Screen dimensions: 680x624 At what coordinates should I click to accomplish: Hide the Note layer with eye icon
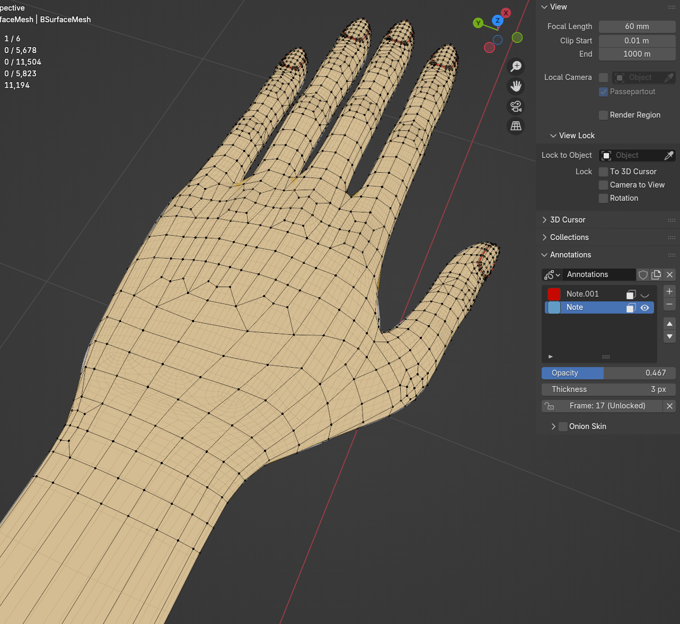point(644,308)
